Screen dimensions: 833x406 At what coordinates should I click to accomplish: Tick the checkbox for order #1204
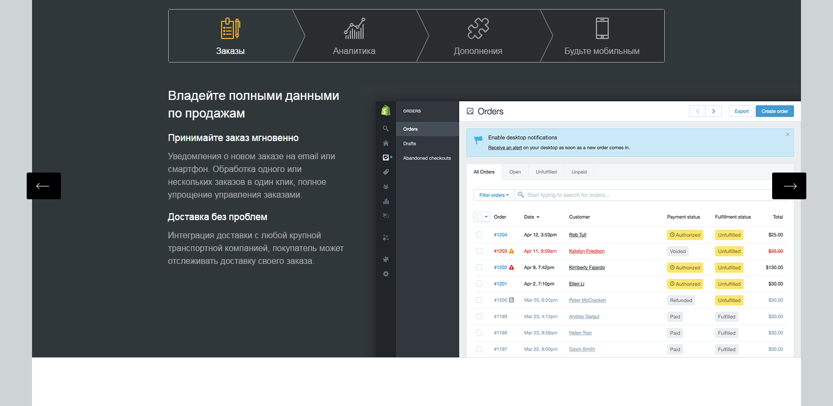pos(479,235)
